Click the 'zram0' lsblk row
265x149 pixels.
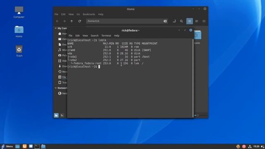(109, 50)
